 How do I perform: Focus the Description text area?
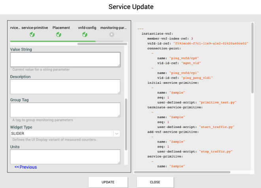pos(65,86)
